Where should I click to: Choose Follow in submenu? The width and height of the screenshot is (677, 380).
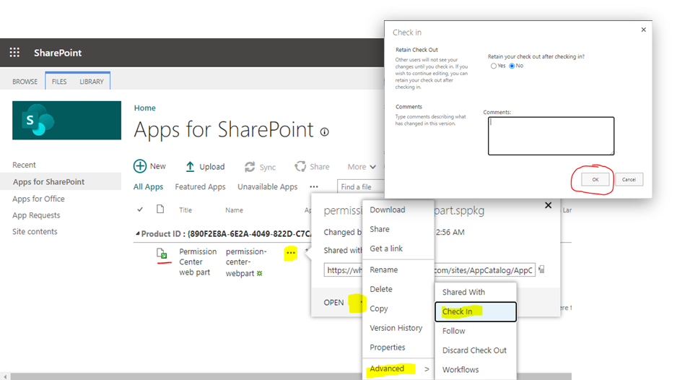click(x=454, y=331)
